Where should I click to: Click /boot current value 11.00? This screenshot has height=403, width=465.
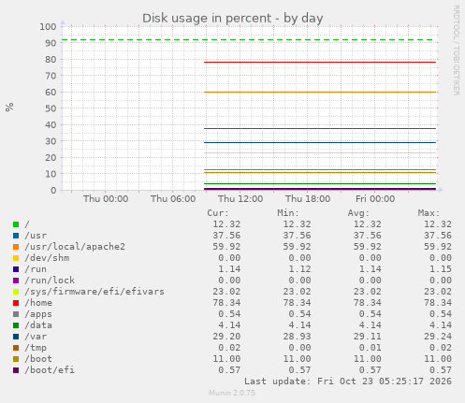click(x=226, y=359)
